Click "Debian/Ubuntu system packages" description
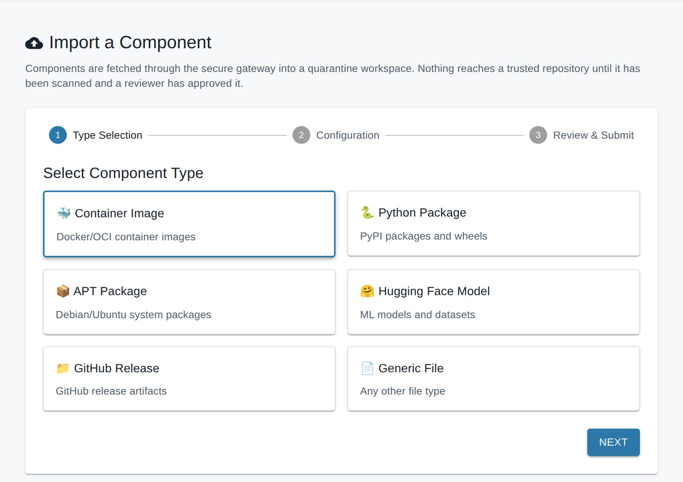This screenshot has height=482, width=683. point(134,315)
